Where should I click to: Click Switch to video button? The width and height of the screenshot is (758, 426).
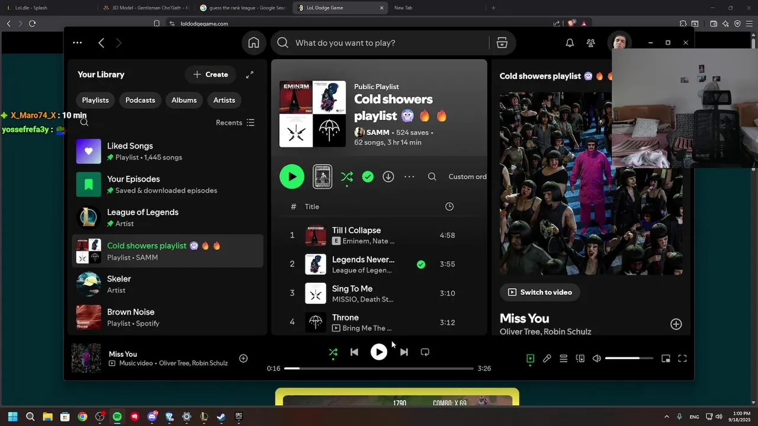[539, 292]
